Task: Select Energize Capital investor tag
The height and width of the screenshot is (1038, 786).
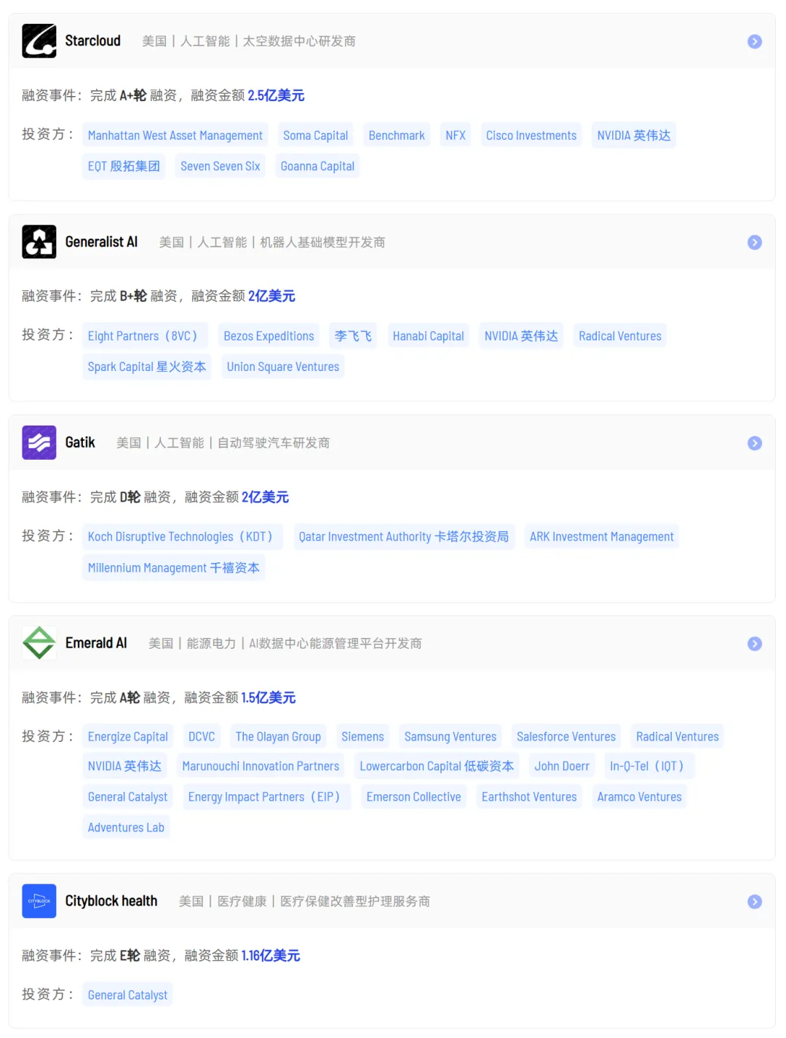Action: (128, 736)
